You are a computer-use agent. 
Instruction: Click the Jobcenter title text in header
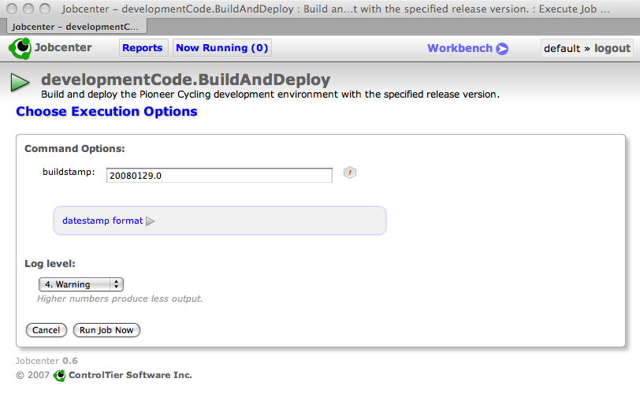63,47
